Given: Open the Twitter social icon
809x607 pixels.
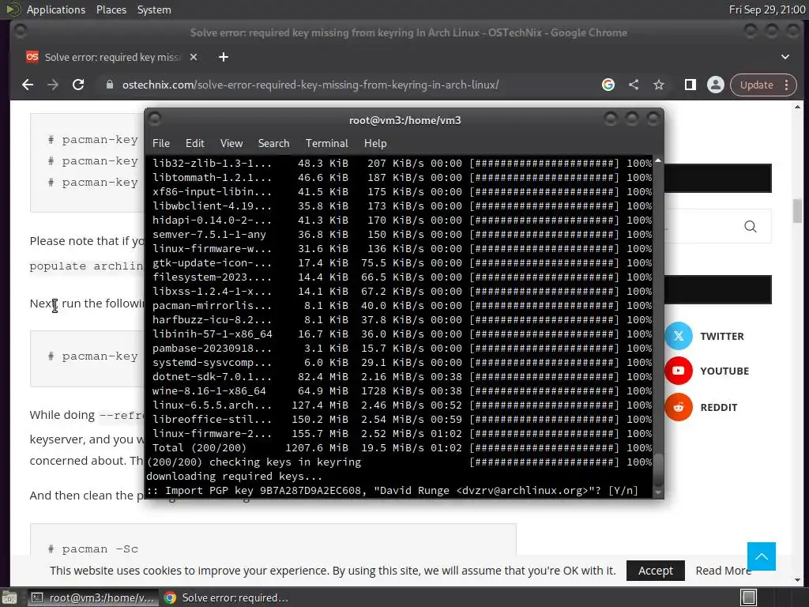Looking at the screenshot, I should pyautogui.click(x=679, y=336).
